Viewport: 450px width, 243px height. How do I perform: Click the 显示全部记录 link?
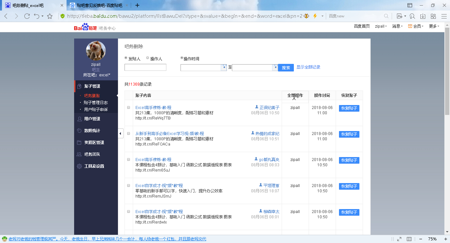coord(308,67)
